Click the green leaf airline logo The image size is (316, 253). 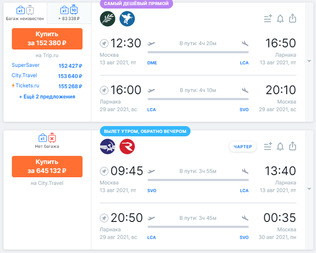[107, 19]
